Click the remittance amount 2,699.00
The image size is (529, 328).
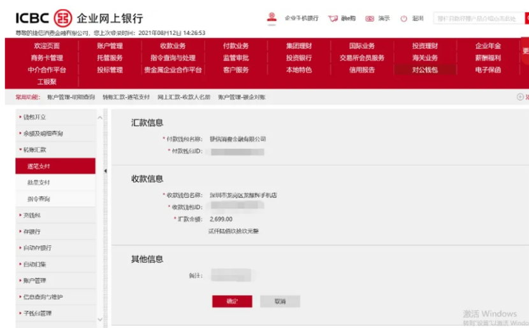221,219
